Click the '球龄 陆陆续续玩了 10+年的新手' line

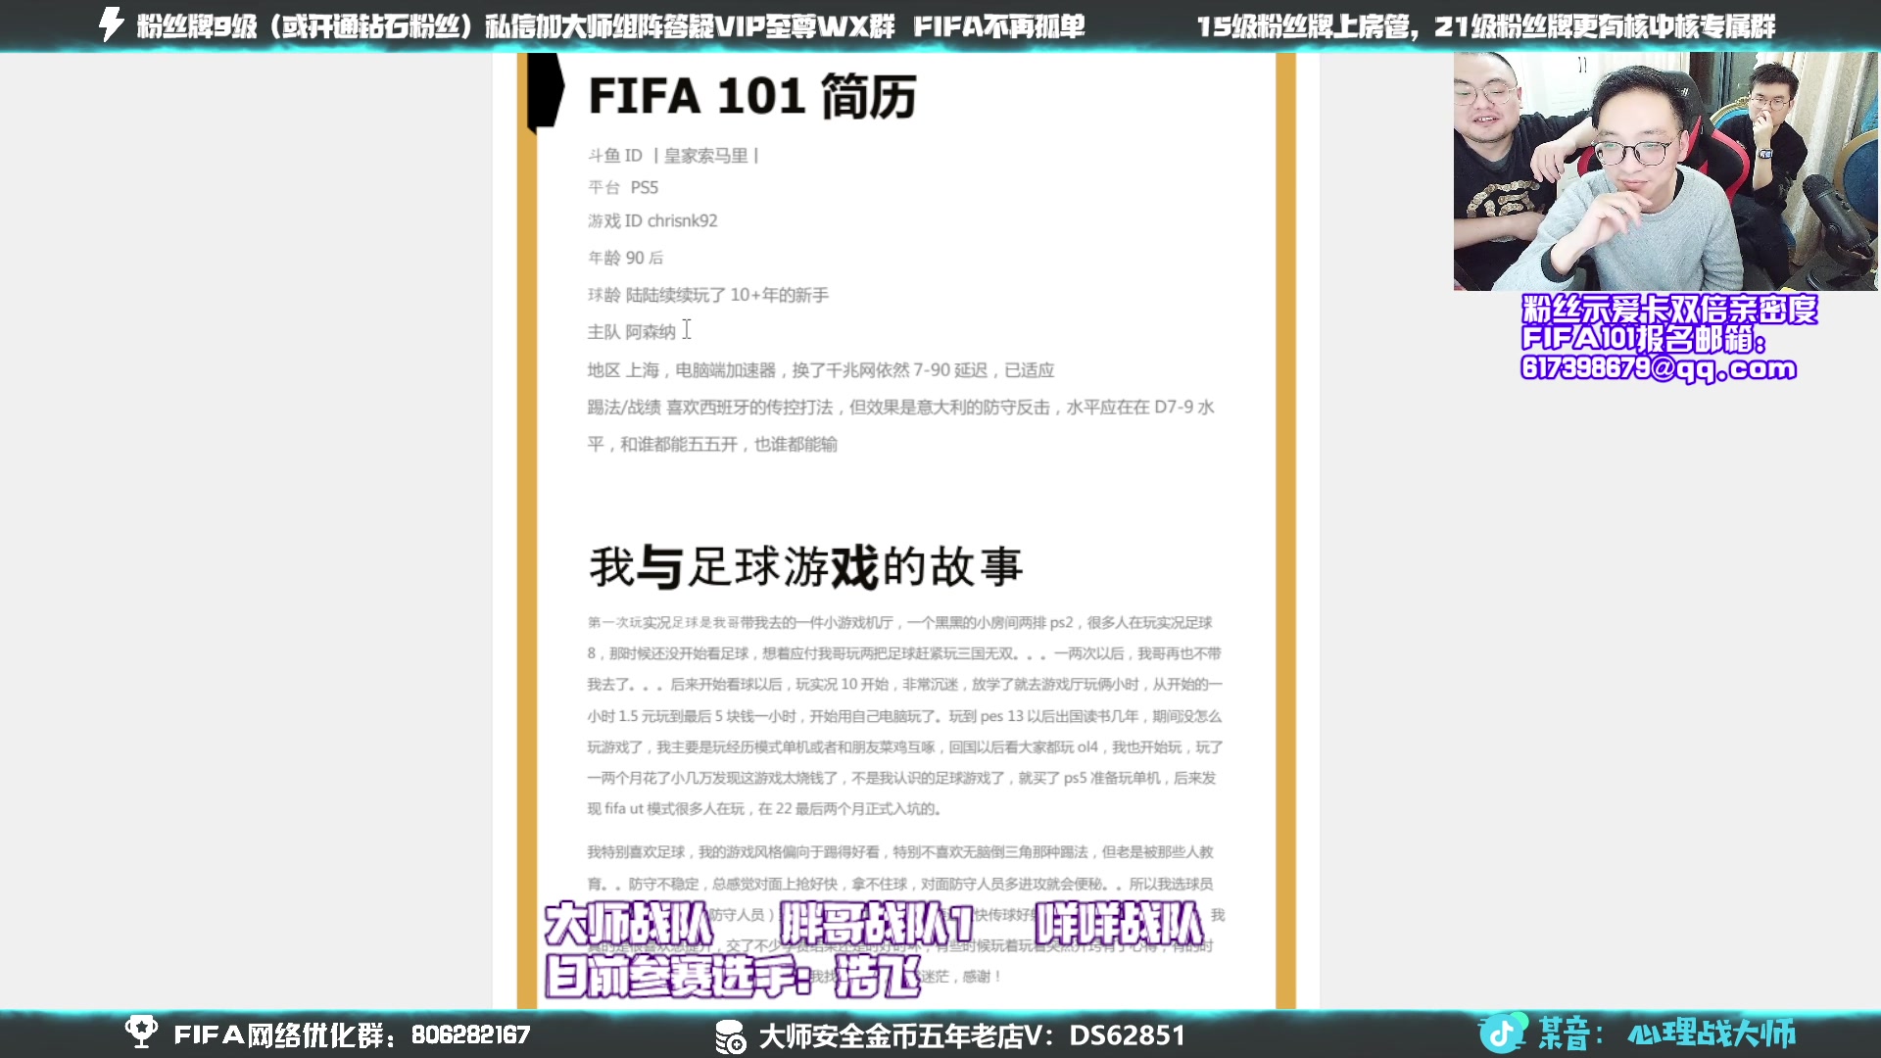[x=708, y=295]
